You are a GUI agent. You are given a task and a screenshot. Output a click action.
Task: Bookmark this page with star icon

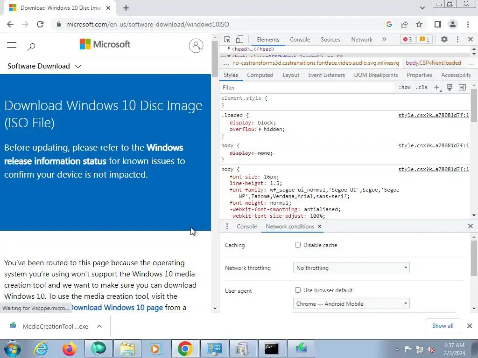coord(419,24)
